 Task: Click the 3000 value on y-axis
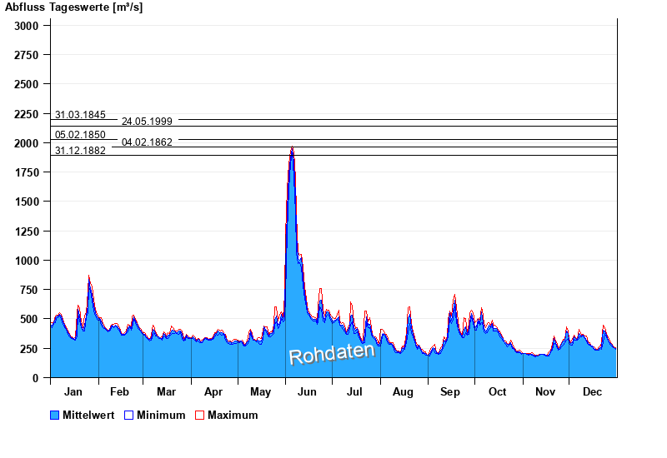[x=27, y=26]
